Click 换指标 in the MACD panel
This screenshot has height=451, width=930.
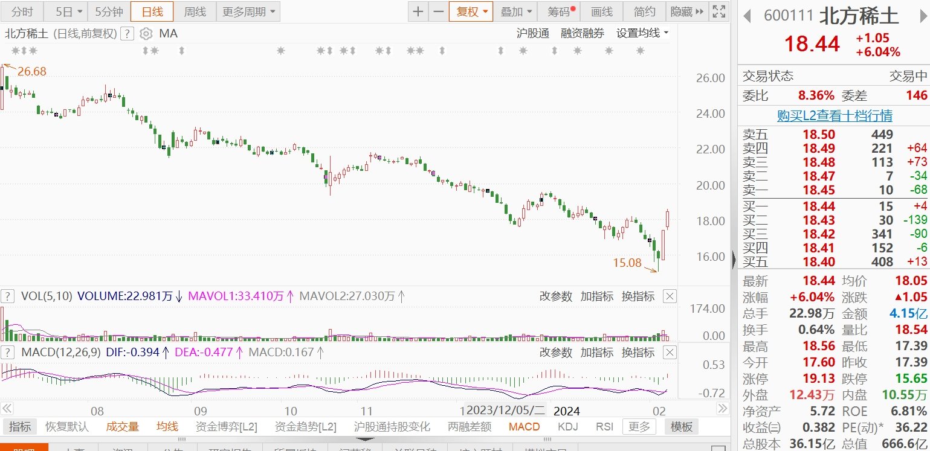(x=638, y=353)
